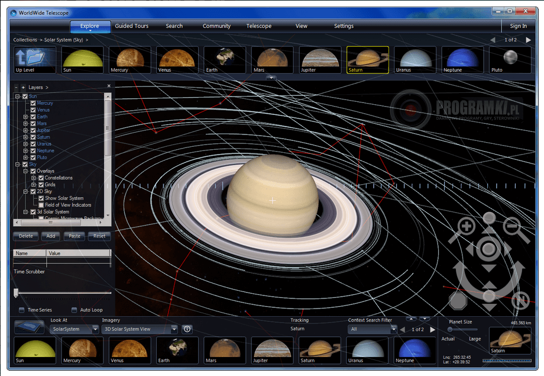Viewport: 544px width, 376px height.
Task: Expand the Saturn layer node
Action: click(25, 137)
